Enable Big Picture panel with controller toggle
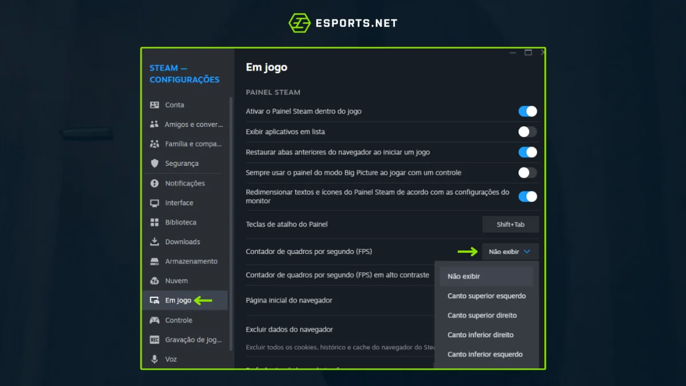The width and height of the screenshot is (686, 386). [x=528, y=173]
